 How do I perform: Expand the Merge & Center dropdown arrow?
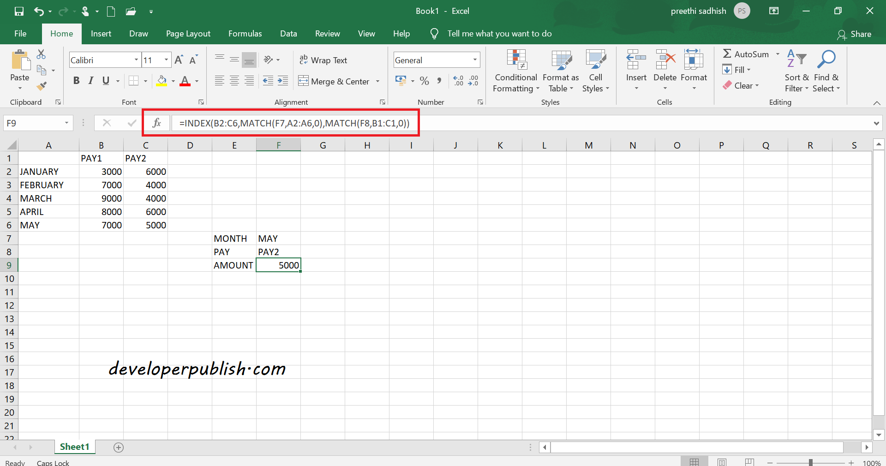378,81
